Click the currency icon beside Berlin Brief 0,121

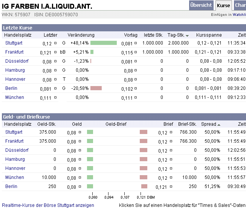click(171, 186)
